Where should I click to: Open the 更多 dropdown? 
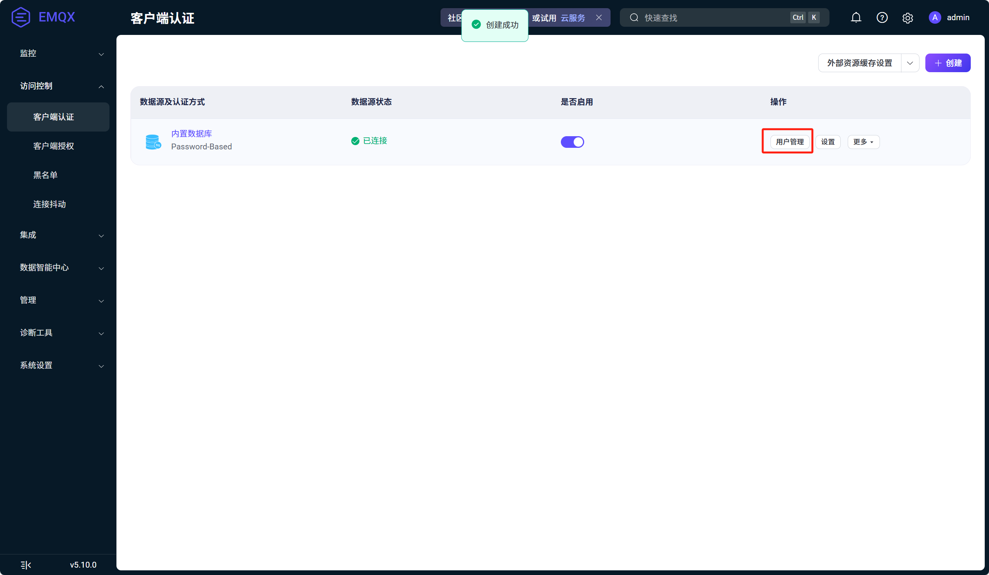(863, 142)
